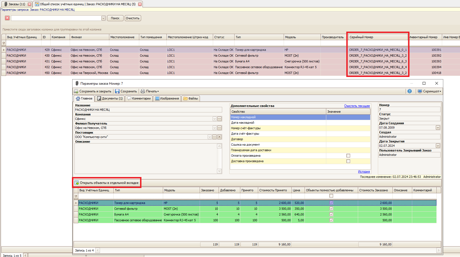Viewport: 460px width, 257px height.
Task: Clear the Поставщик field with X button
Action: pyautogui.click(x=219, y=137)
